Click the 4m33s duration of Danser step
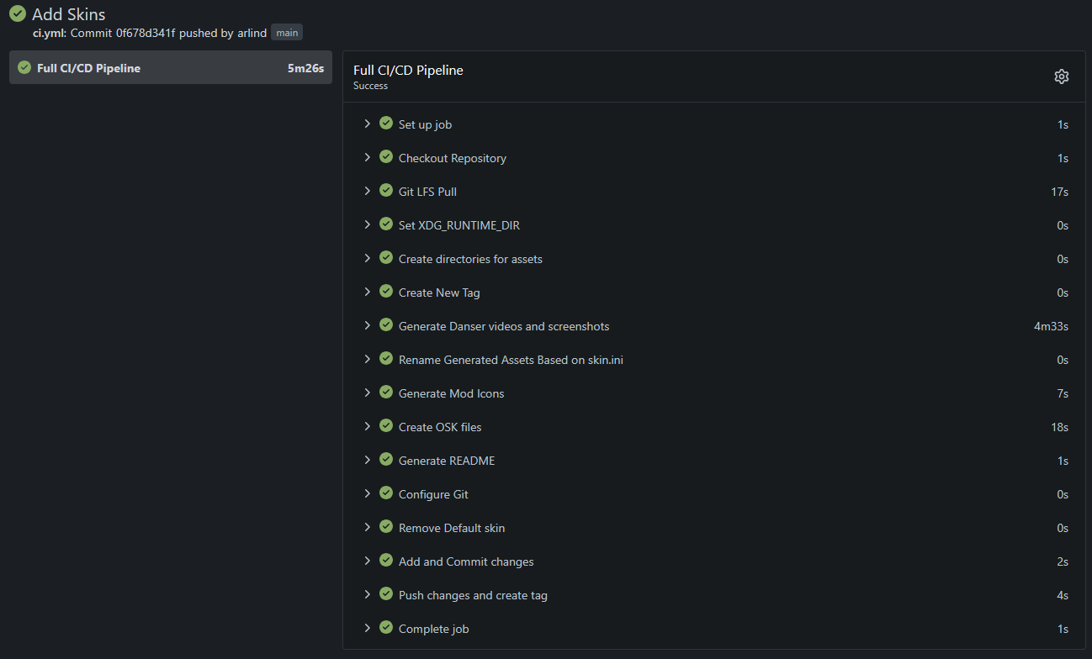This screenshot has width=1092, height=659. pos(1051,326)
